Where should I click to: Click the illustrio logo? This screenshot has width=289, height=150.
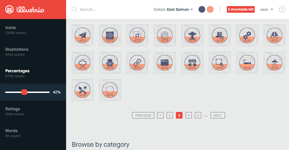coord(25,10)
